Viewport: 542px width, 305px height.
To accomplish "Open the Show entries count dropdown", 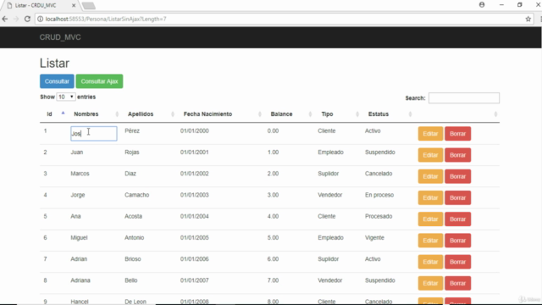I will click(66, 97).
